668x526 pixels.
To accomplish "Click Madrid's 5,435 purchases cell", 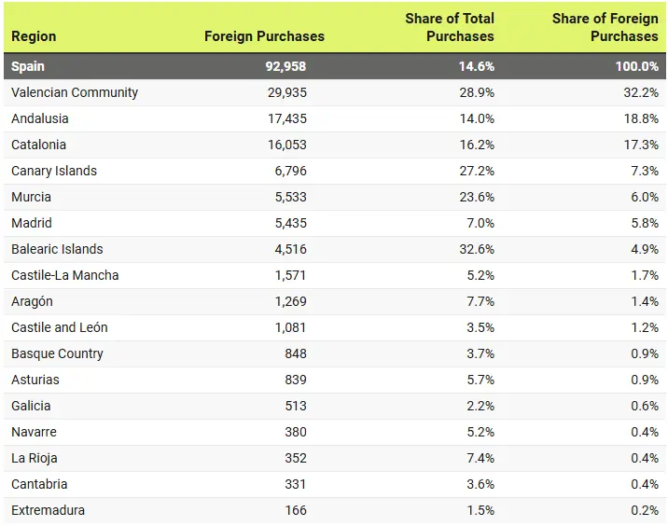I will 287,223.
